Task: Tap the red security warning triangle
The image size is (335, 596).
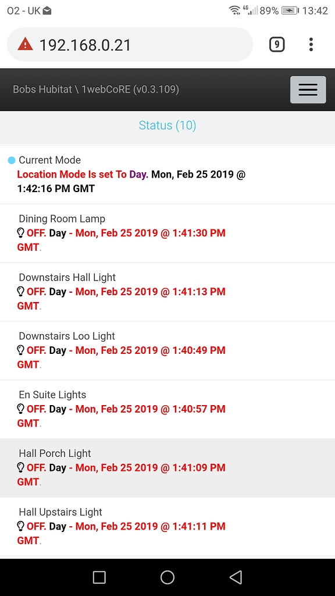Action: point(25,44)
